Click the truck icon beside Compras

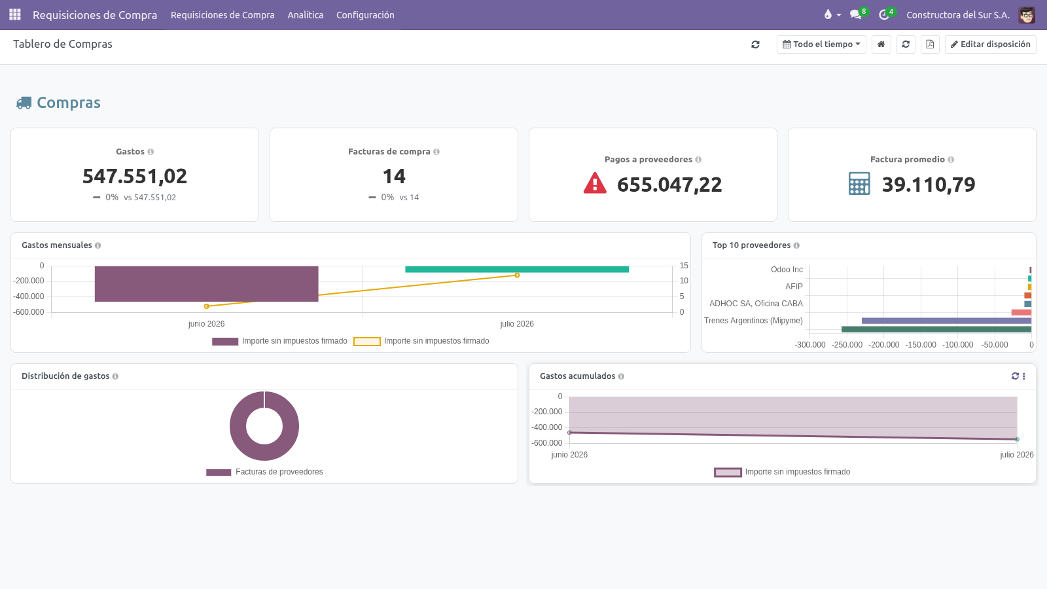click(x=24, y=103)
